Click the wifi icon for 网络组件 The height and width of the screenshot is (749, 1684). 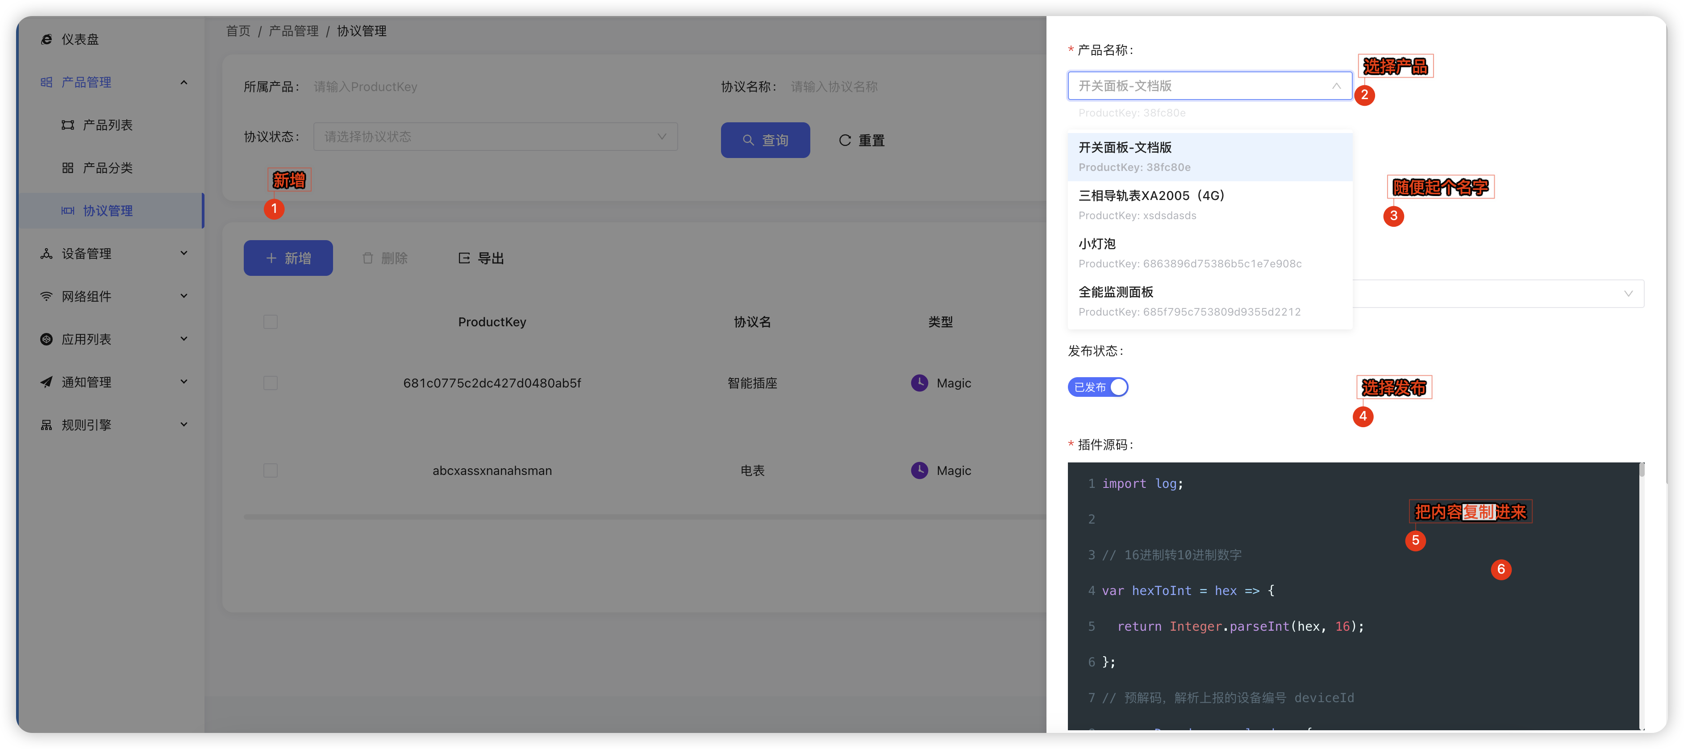(46, 296)
